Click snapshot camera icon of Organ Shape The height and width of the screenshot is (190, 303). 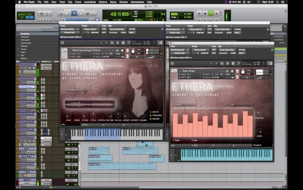(x=227, y=71)
